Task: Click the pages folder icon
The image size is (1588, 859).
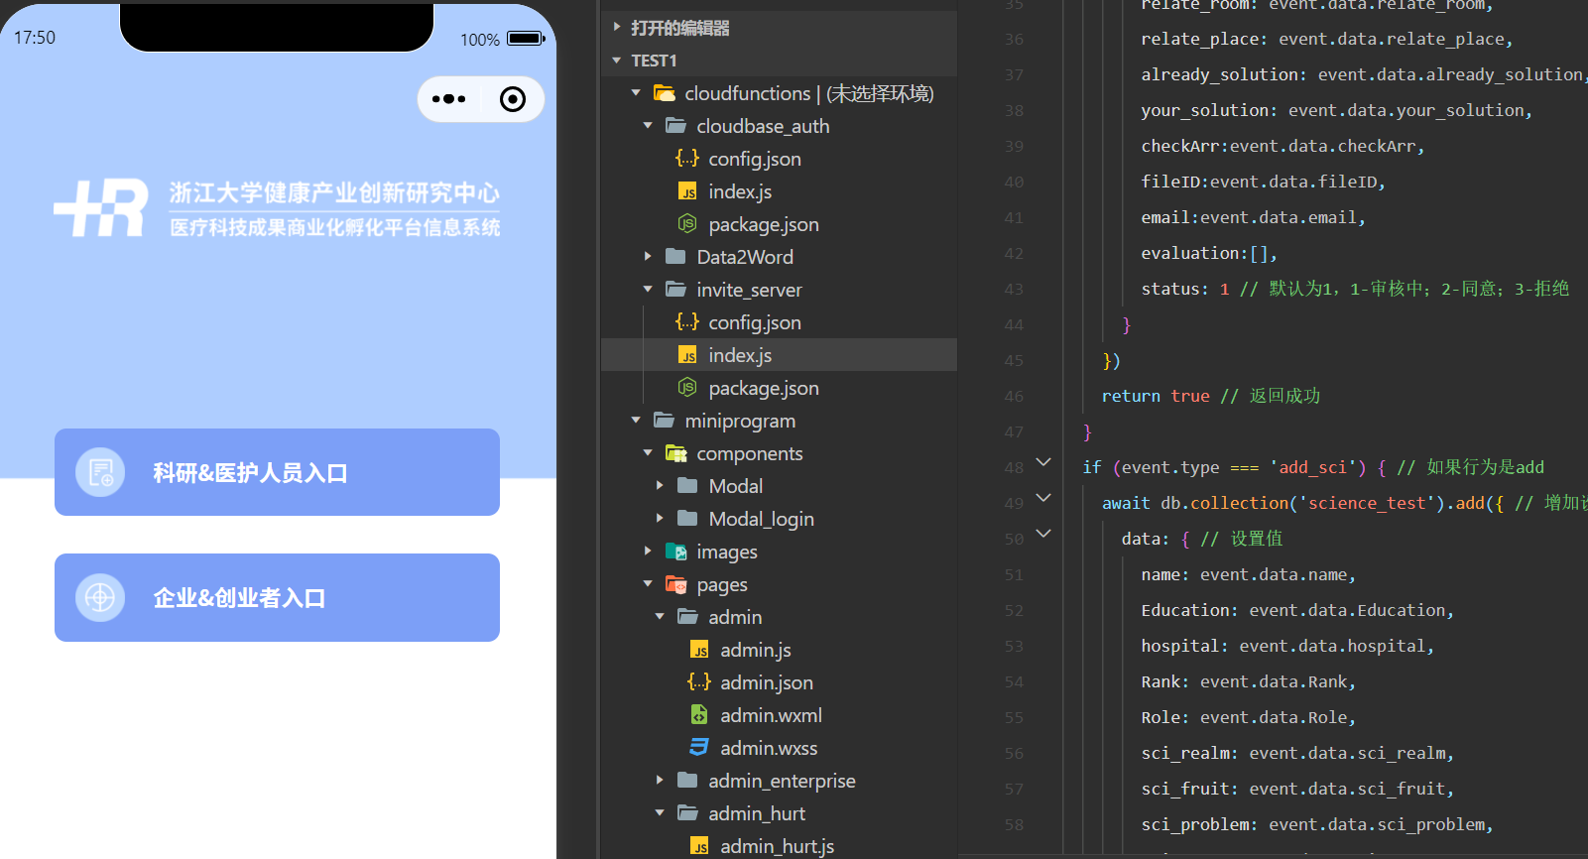Action: point(676,584)
